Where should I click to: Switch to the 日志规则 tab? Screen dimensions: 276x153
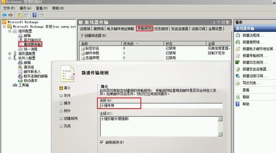(161, 29)
